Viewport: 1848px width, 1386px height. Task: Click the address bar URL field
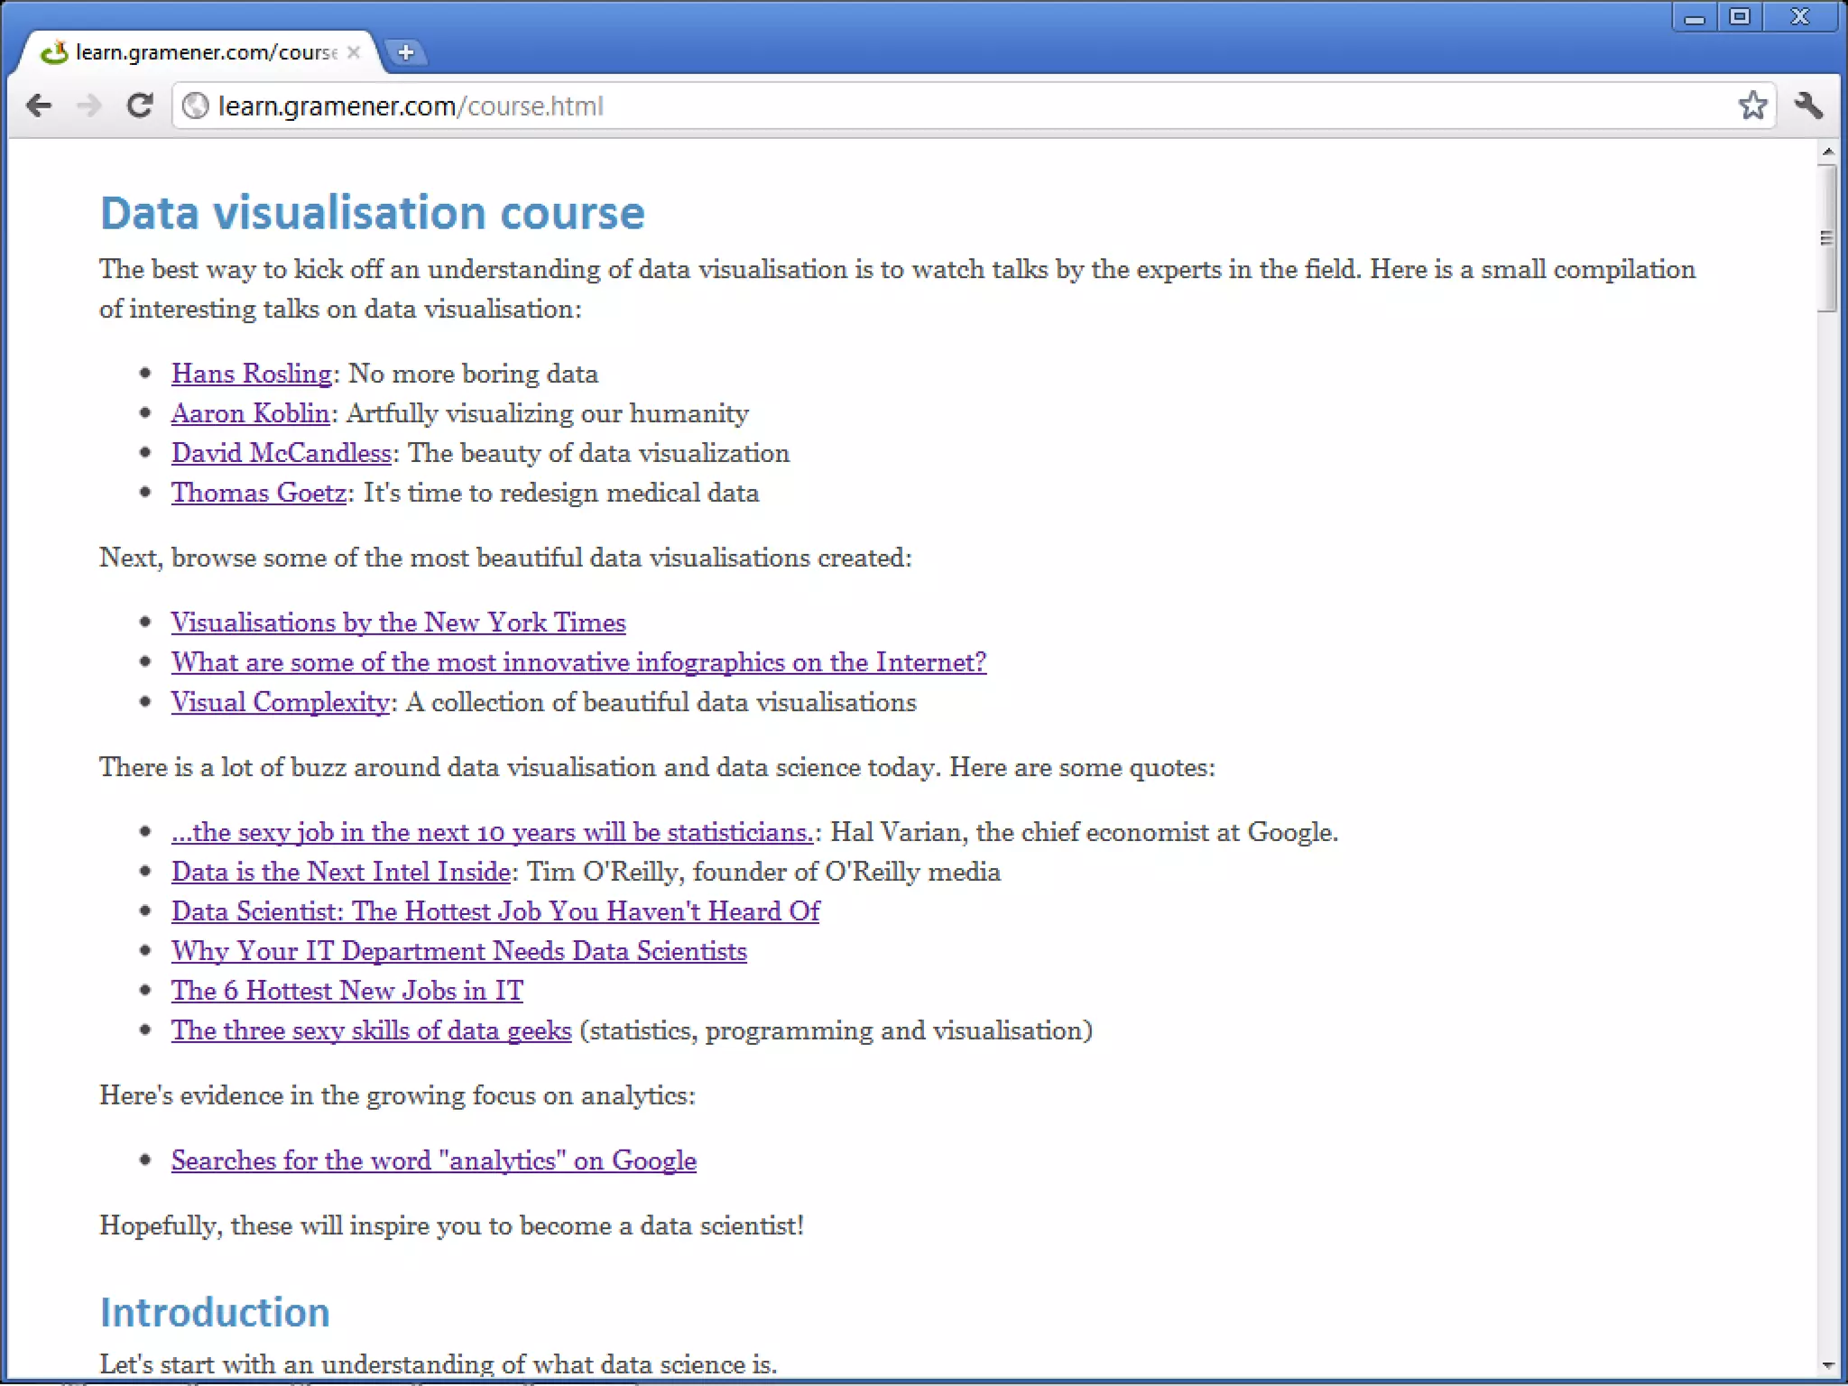(902, 106)
